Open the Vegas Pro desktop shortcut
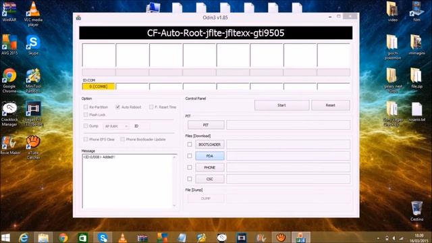The height and width of the screenshot is (243, 432). pos(33,114)
